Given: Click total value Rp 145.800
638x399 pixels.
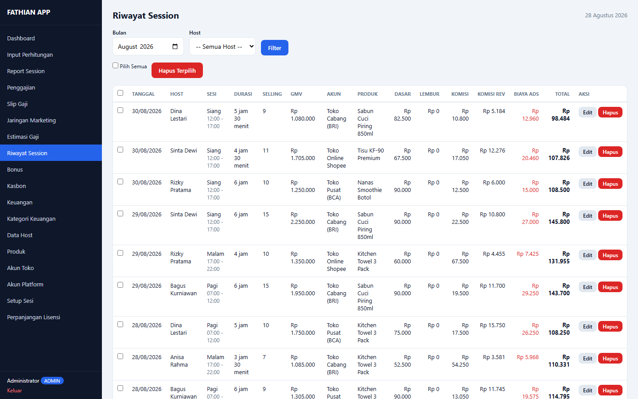Looking at the screenshot, I should pos(559,218).
